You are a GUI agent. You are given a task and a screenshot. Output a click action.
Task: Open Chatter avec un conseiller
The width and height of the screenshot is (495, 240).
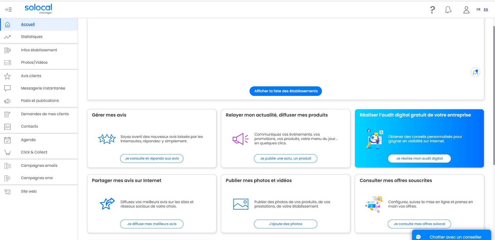coord(455,237)
